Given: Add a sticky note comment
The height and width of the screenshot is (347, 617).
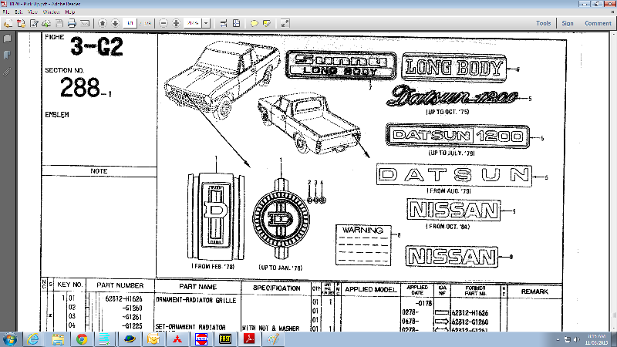Looking at the screenshot, I should (255, 24).
